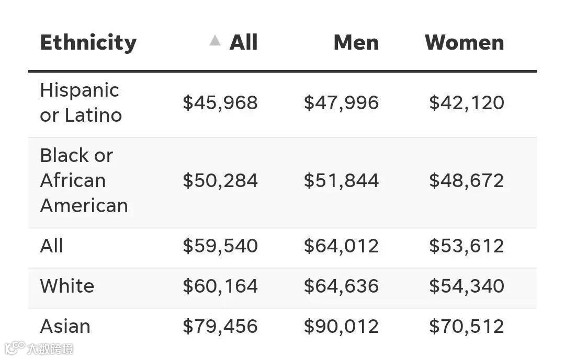The height and width of the screenshot is (359, 565).
Task: Click the sort arrow beside All header
Action: (214, 41)
